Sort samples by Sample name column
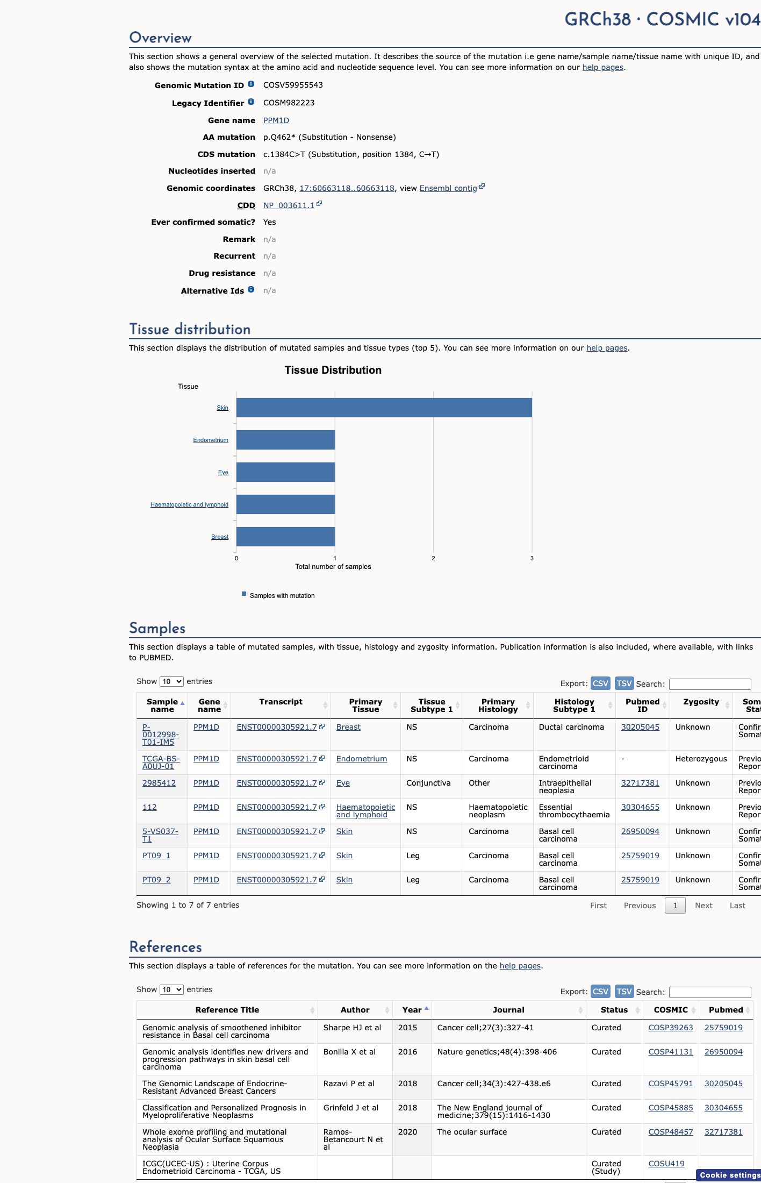The image size is (761, 1183). pyautogui.click(x=162, y=705)
